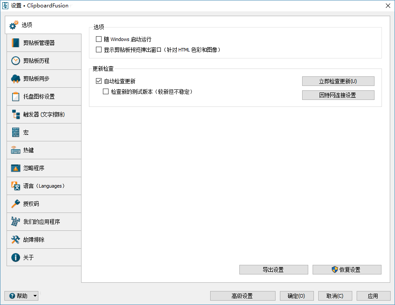Select 触发器 (文字擦除) tab
The height and width of the screenshot is (305, 395).
coord(44,114)
